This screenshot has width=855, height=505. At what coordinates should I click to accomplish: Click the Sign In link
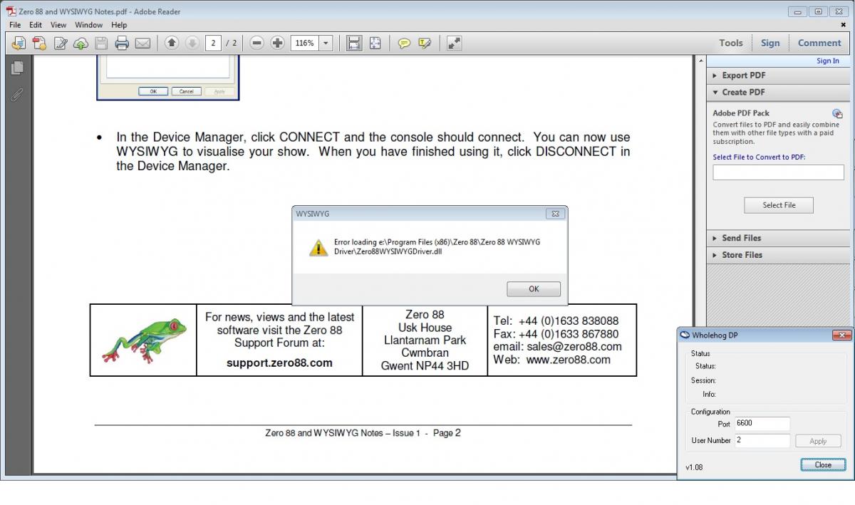(827, 61)
